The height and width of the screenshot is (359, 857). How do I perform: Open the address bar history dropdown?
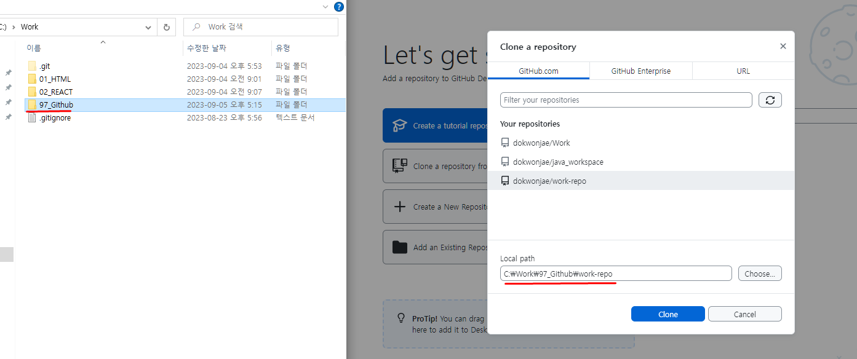coord(148,27)
